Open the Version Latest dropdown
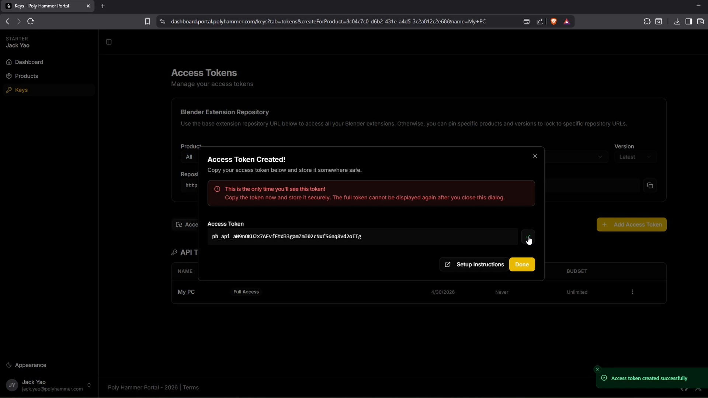Viewport: 708px width, 398px height. point(635,157)
